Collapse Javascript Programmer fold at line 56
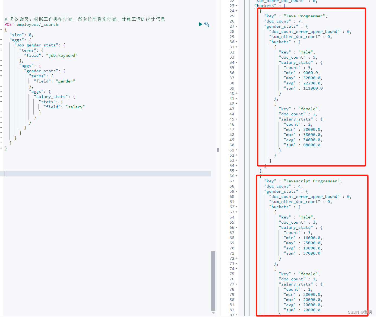376x317 pixels. (x=236, y=176)
